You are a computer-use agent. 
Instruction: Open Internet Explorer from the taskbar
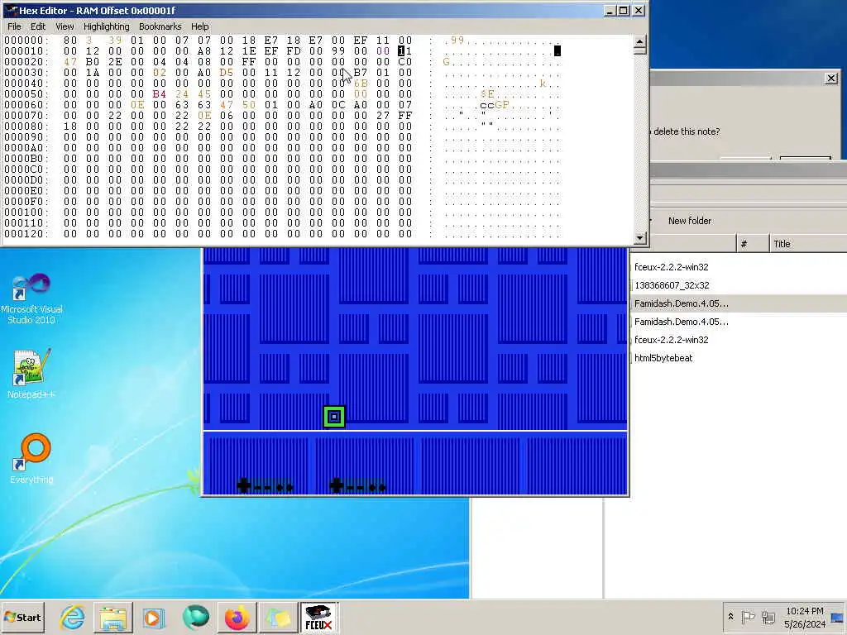click(73, 617)
